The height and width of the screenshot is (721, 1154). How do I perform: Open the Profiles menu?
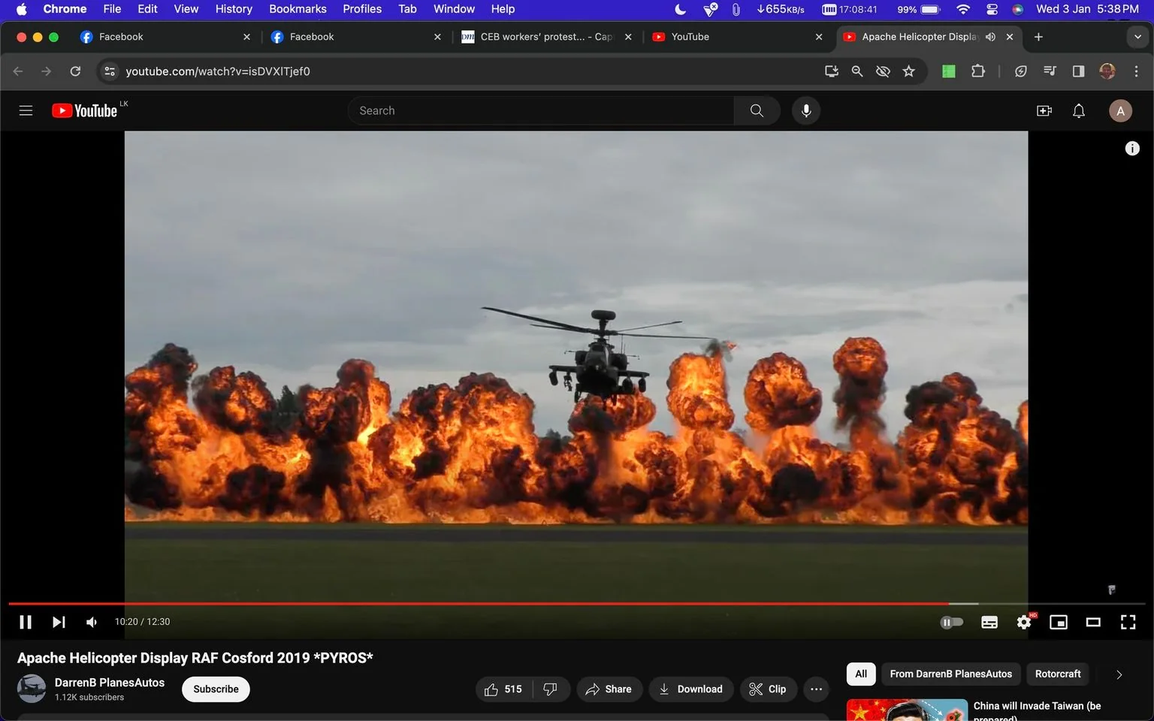click(x=362, y=9)
